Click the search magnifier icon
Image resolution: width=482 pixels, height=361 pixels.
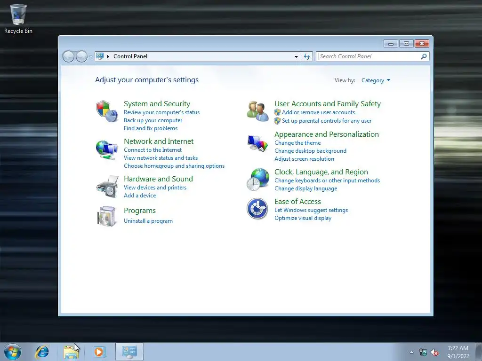[424, 56]
